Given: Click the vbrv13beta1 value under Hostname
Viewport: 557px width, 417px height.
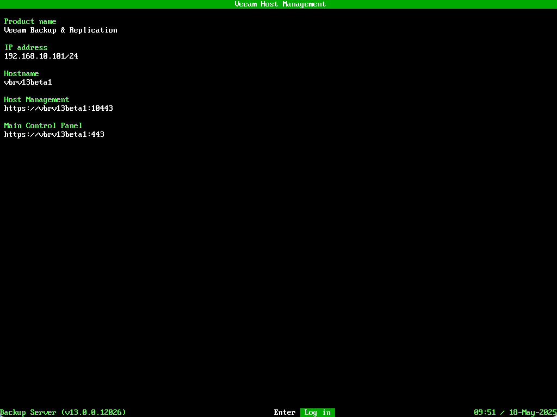Looking at the screenshot, I should tap(28, 83).
